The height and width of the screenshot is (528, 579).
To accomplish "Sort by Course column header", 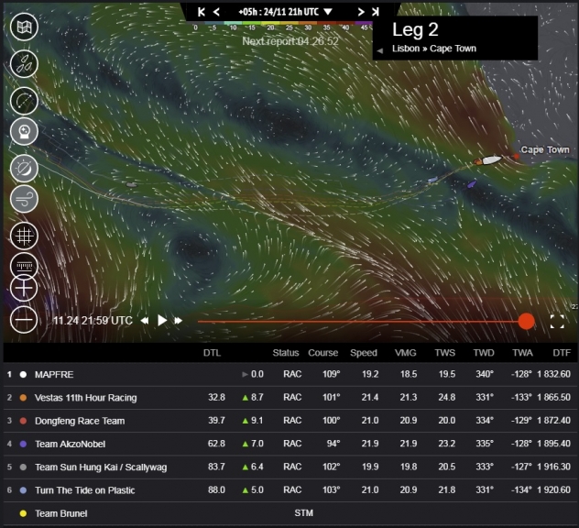I will (x=323, y=353).
